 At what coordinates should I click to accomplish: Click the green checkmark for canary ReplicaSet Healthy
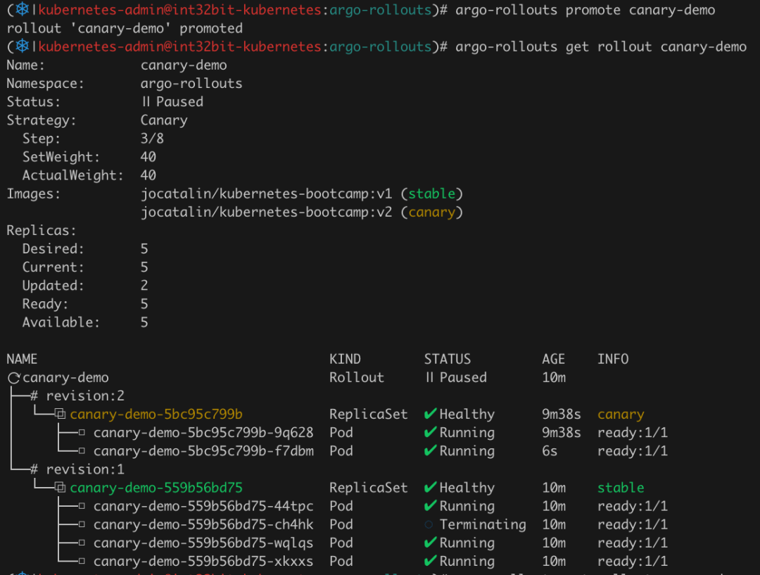(431, 415)
